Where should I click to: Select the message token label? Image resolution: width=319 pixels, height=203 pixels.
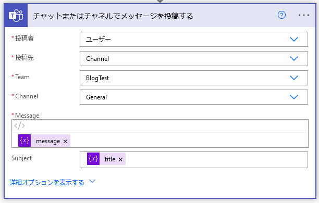[48, 141]
